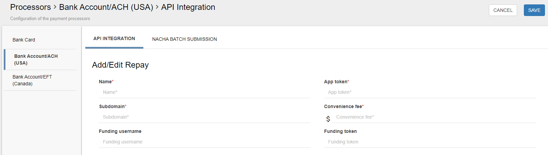Click the CANCEL button
The height and width of the screenshot is (155, 548).
point(503,10)
